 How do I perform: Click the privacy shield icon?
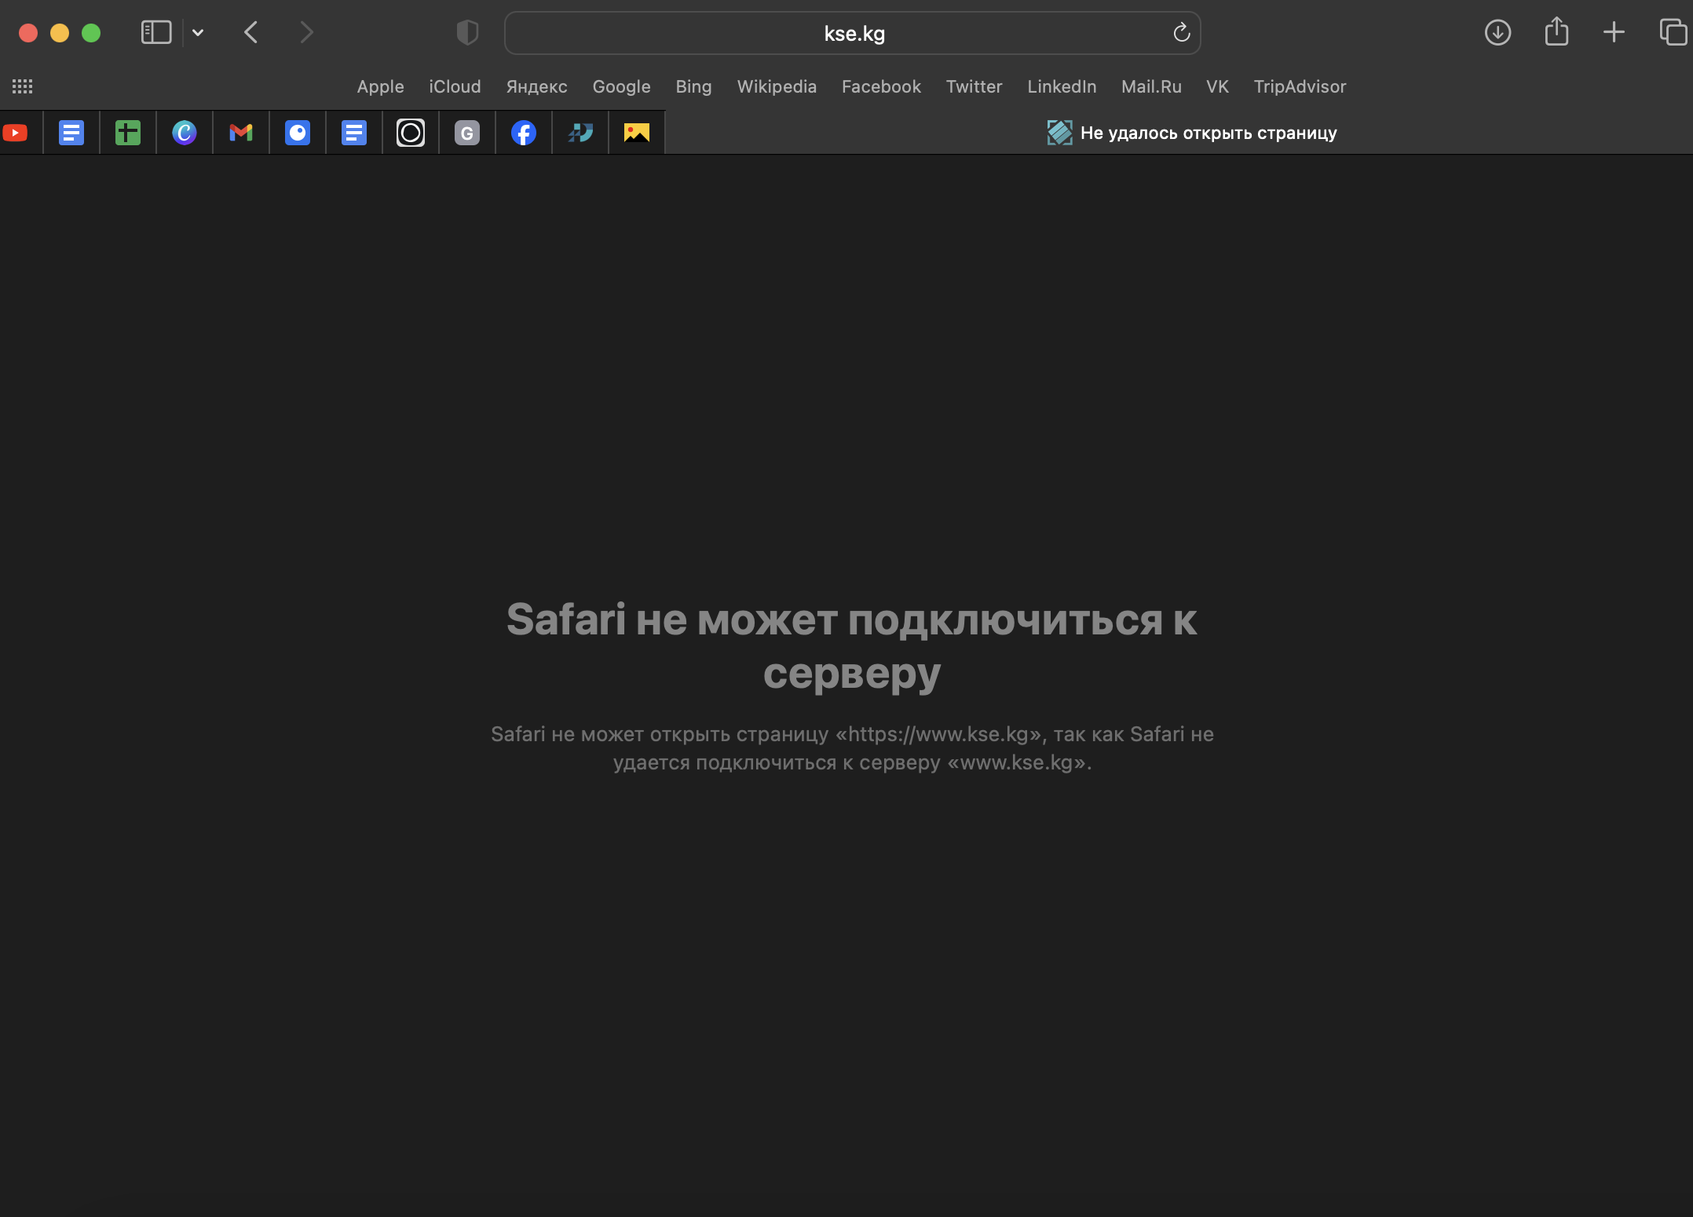467,33
